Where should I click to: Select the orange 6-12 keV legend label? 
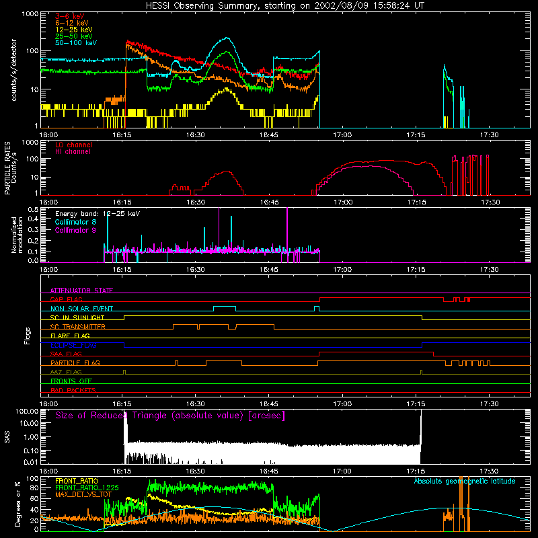pos(71,23)
